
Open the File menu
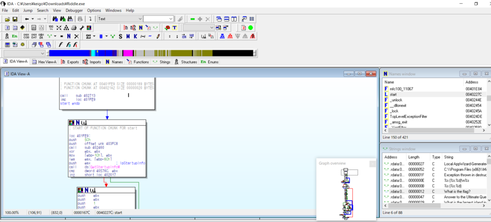click(x=5, y=11)
